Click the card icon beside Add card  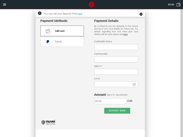48,31
